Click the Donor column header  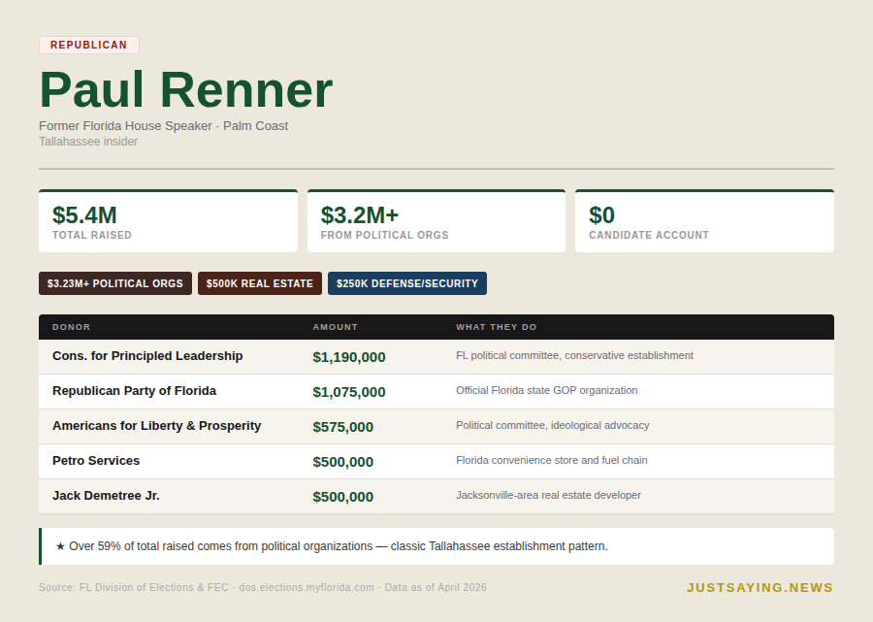coord(71,327)
